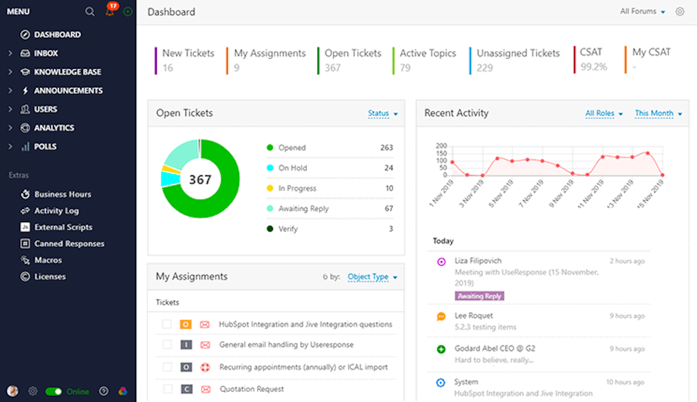Open your profile avatar in the footer
Viewport: 697px width, 402px height.
click(12, 391)
